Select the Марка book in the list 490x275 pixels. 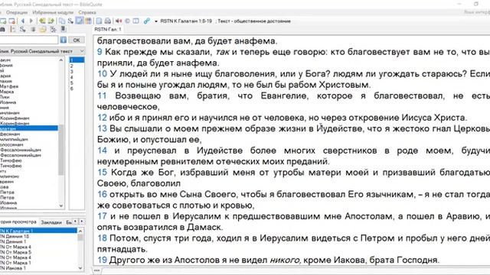coord(8,92)
